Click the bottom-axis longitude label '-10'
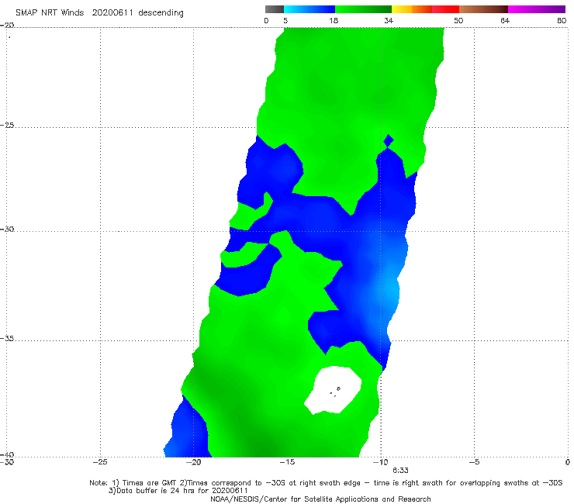 click(x=380, y=462)
